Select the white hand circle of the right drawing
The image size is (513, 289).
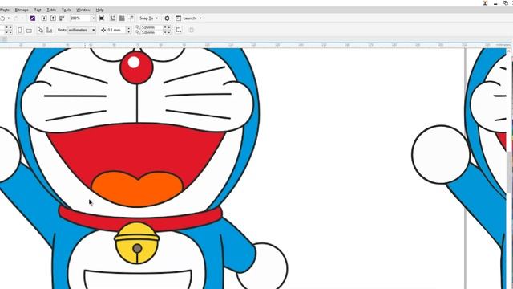440,154
